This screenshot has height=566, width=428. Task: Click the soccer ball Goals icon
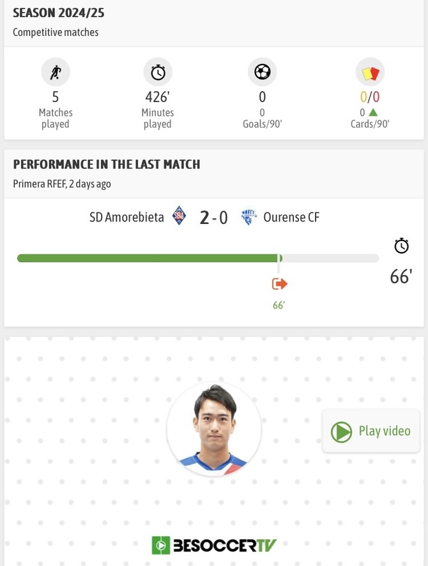[262, 72]
